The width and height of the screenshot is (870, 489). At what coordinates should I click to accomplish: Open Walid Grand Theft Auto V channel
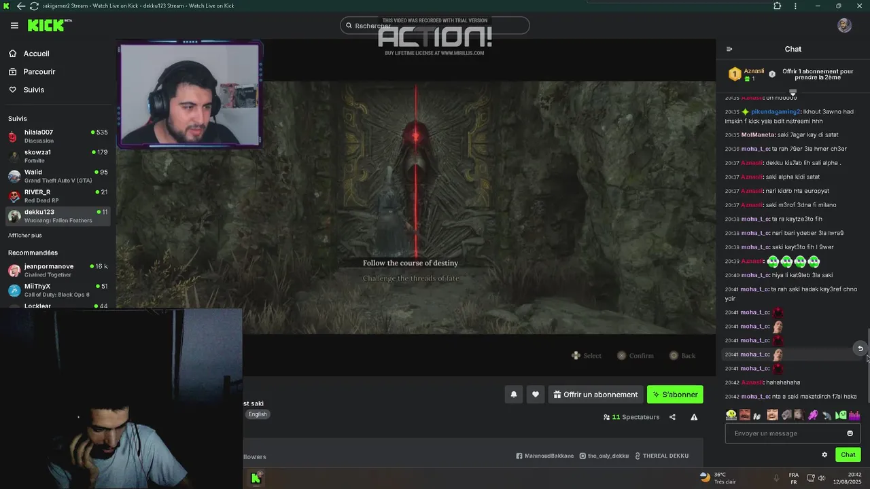pos(58,176)
